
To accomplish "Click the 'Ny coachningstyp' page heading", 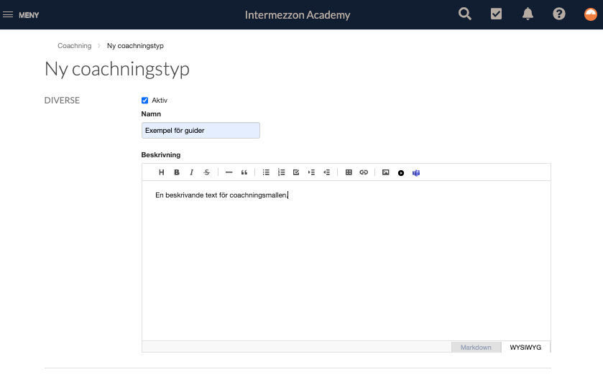I will (117, 69).
